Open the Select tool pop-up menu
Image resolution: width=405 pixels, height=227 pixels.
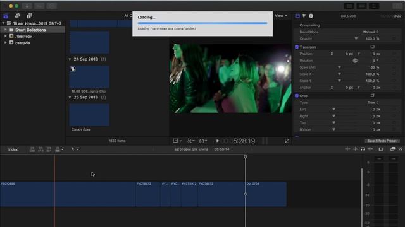[x=75, y=149]
